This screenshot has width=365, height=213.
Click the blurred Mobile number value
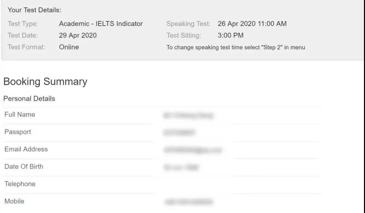tap(189, 202)
